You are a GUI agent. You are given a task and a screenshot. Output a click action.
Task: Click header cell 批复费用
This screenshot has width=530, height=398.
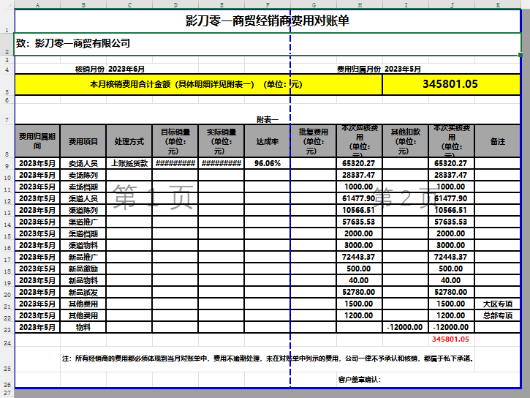(x=314, y=141)
